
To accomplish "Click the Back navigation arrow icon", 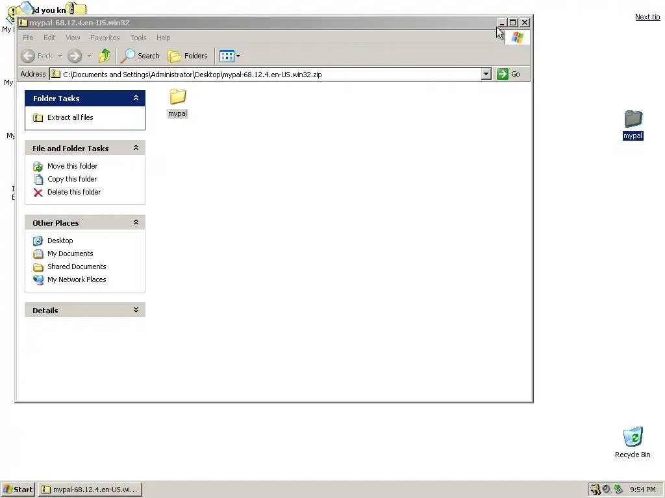I will point(28,56).
